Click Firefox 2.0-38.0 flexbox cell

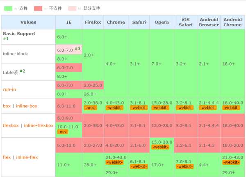[93, 125]
